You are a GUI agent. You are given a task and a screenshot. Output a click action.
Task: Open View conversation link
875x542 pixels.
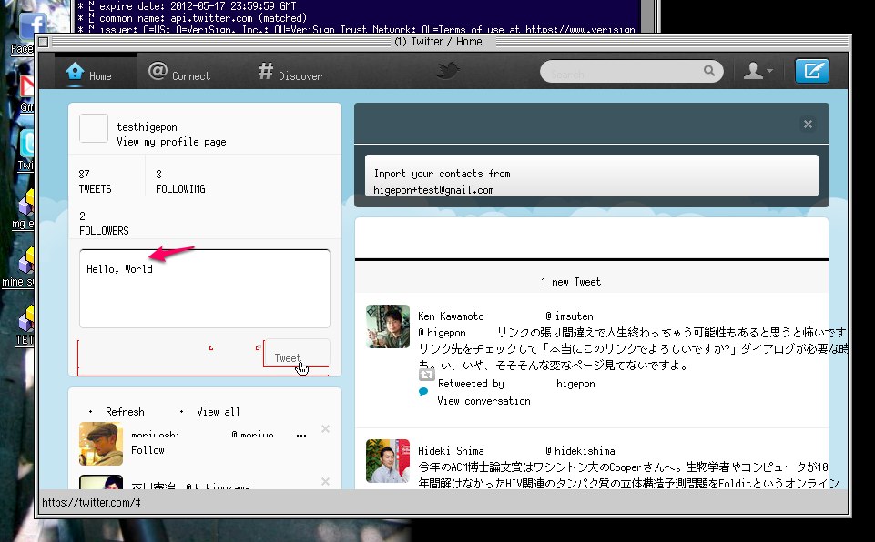pyautogui.click(x=483, y=401)
